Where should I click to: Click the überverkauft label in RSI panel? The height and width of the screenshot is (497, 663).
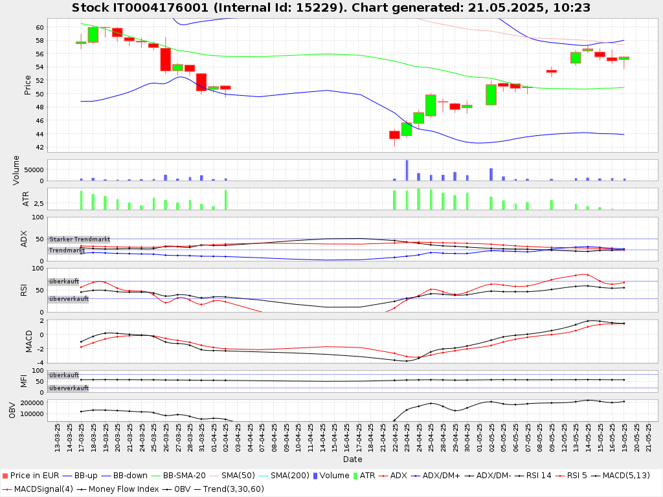click(x=69, y=299)
